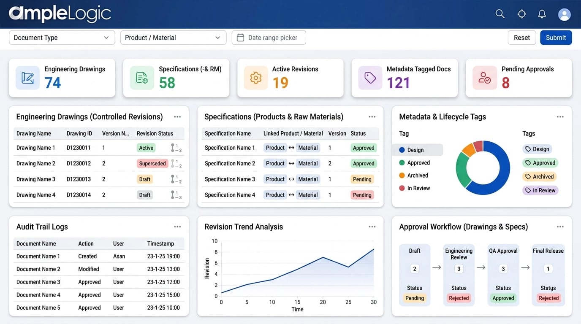581x324 pixels.
Task: Click the Specifications card document icon
Action: [142, 78]
